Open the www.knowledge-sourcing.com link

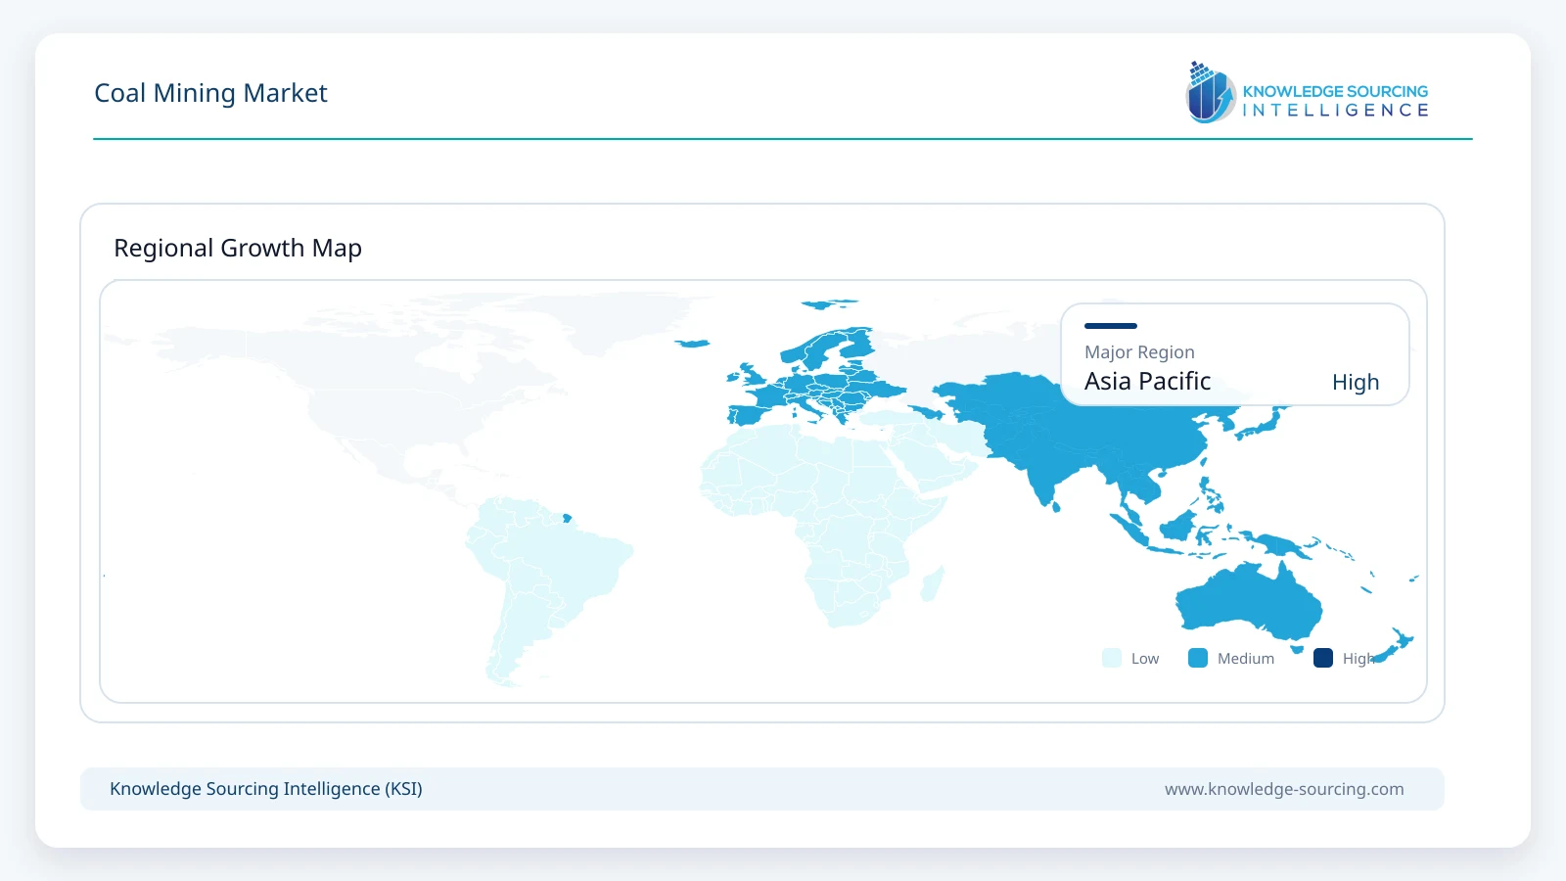[x=1284, y=789]
